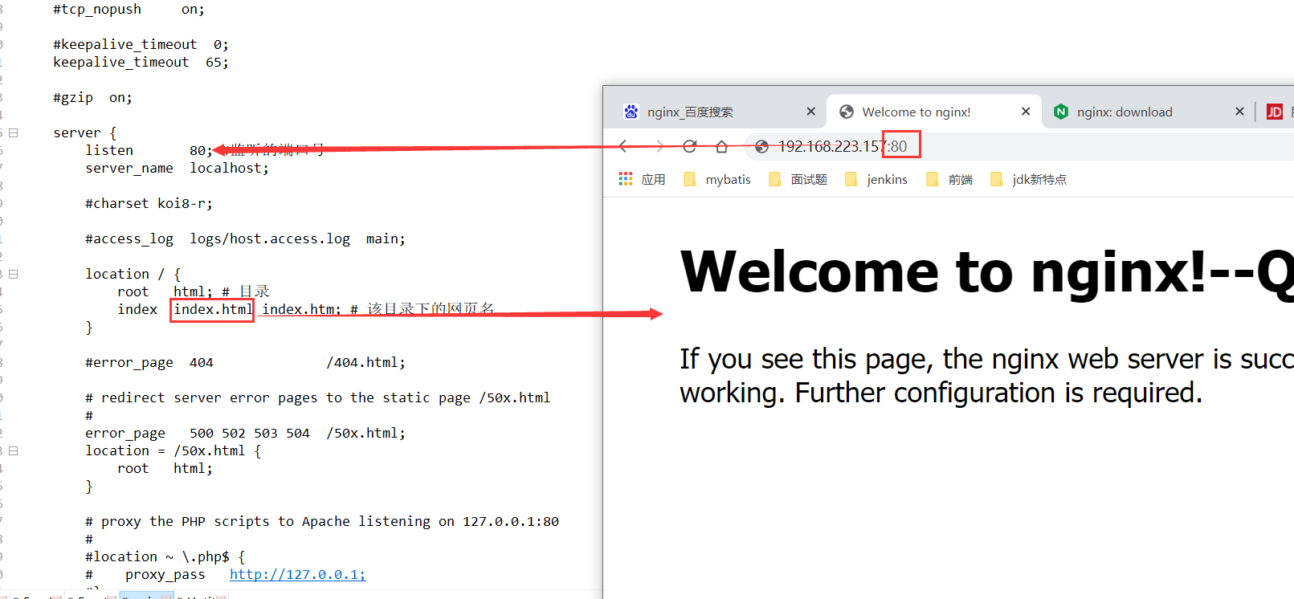Click the Welcome to nginx! heading
The height and width of the screenshot is (599, 1294).
point(986,272)
